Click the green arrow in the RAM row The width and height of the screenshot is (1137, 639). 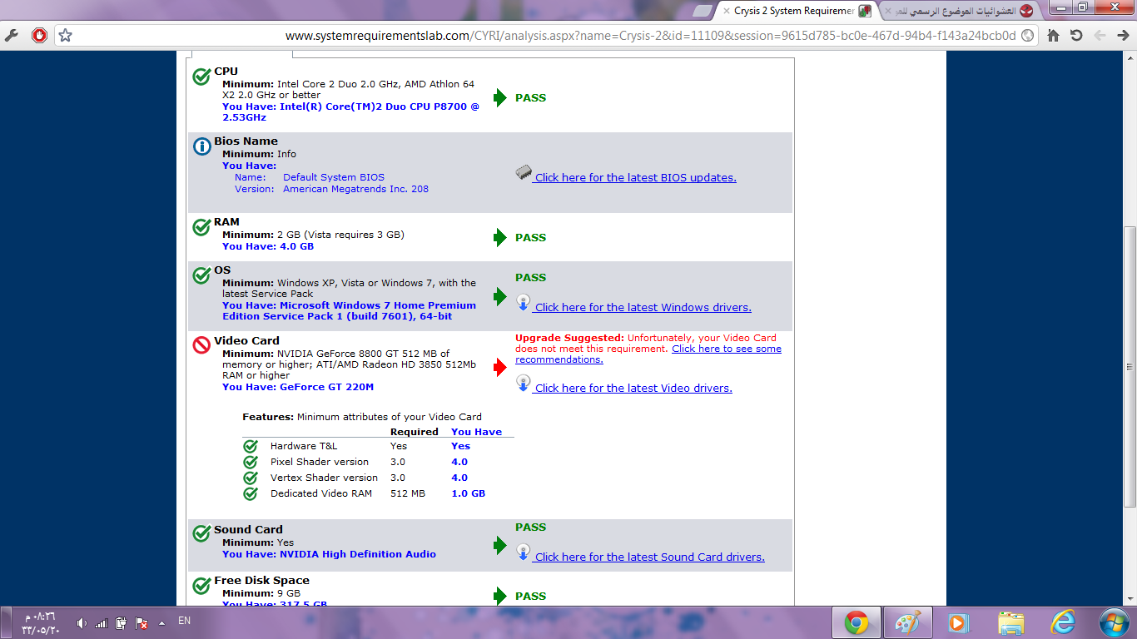click(500, 237)
